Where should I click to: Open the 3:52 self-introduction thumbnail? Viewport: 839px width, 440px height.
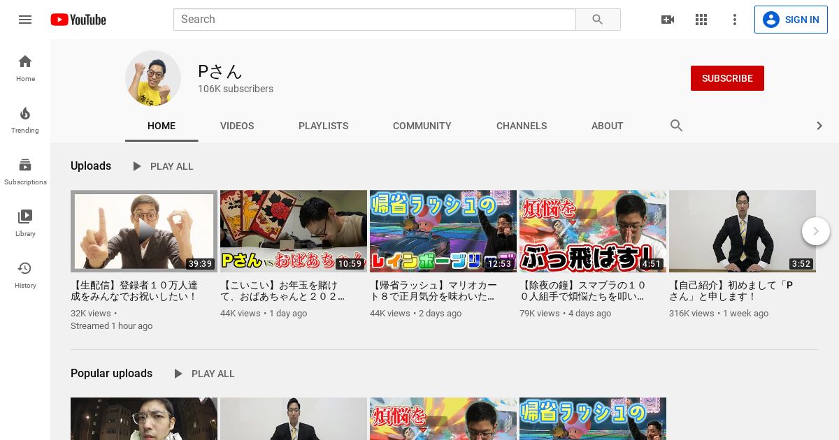[743, 231]
